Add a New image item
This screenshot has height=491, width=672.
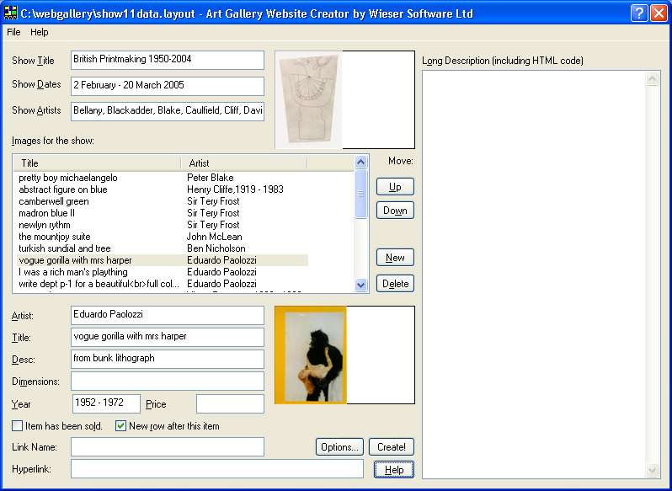point(395,258)
